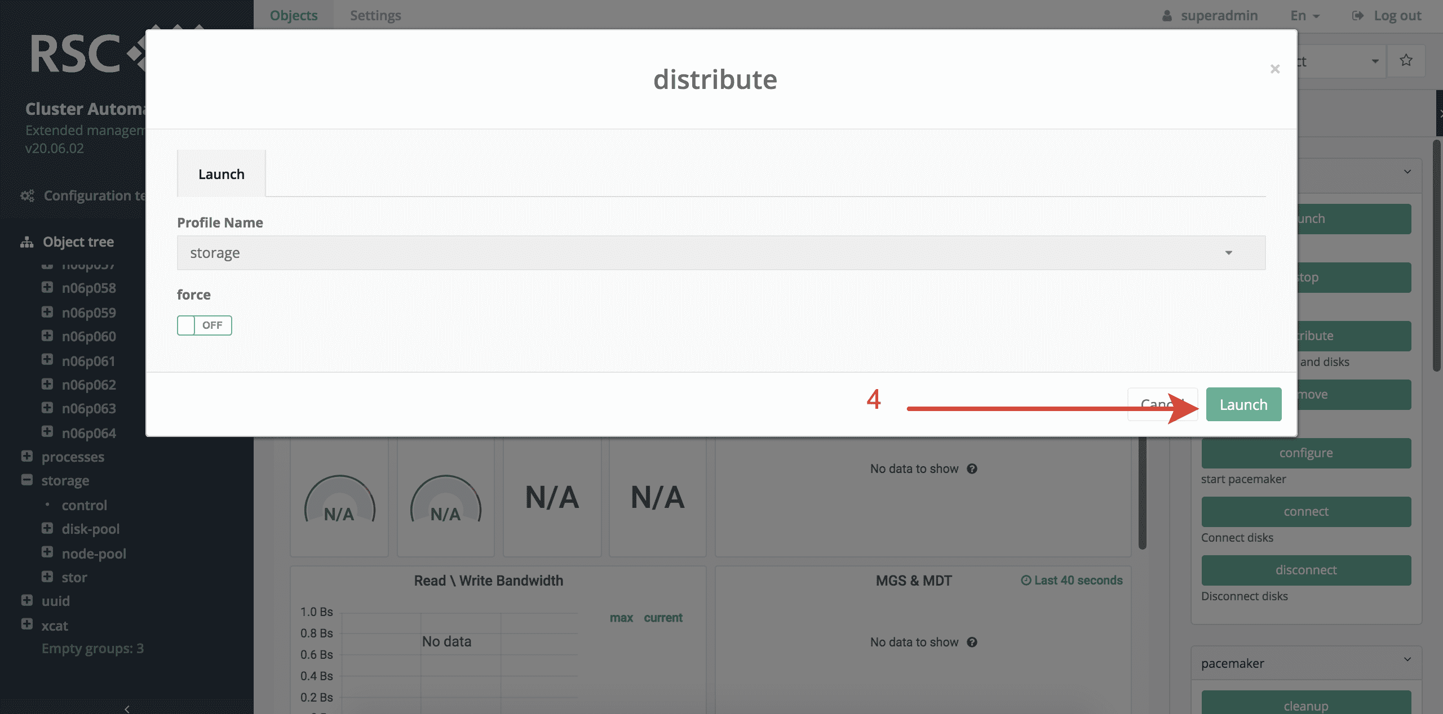Toggle the force switch on
Screen dimensions: 1443x714
(x=204, y=325)
